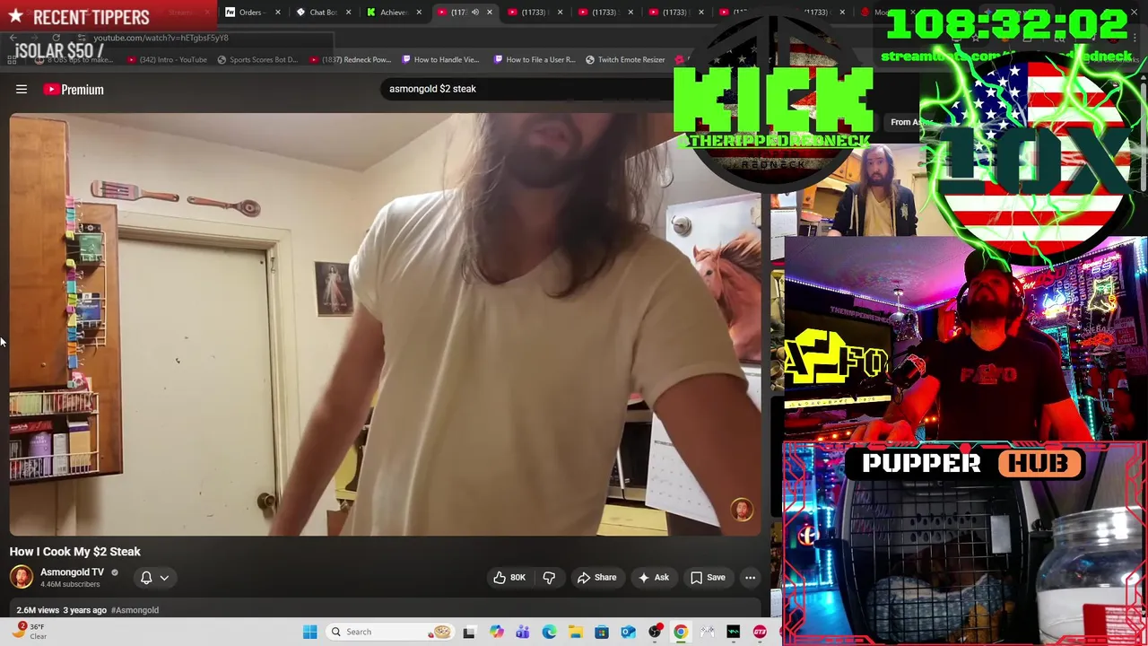Mute the active YouTube tab via its speaker icon
The image size is (1148, 646).
tap(475, 13)
